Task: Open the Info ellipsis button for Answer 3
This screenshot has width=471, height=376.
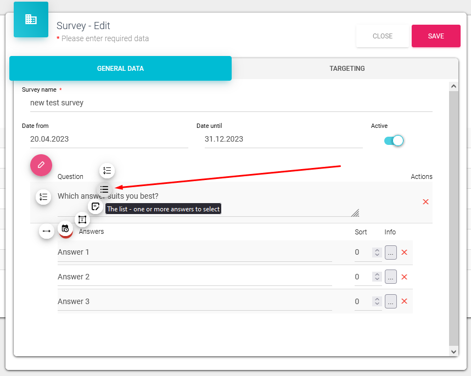Action: (390, 301)
